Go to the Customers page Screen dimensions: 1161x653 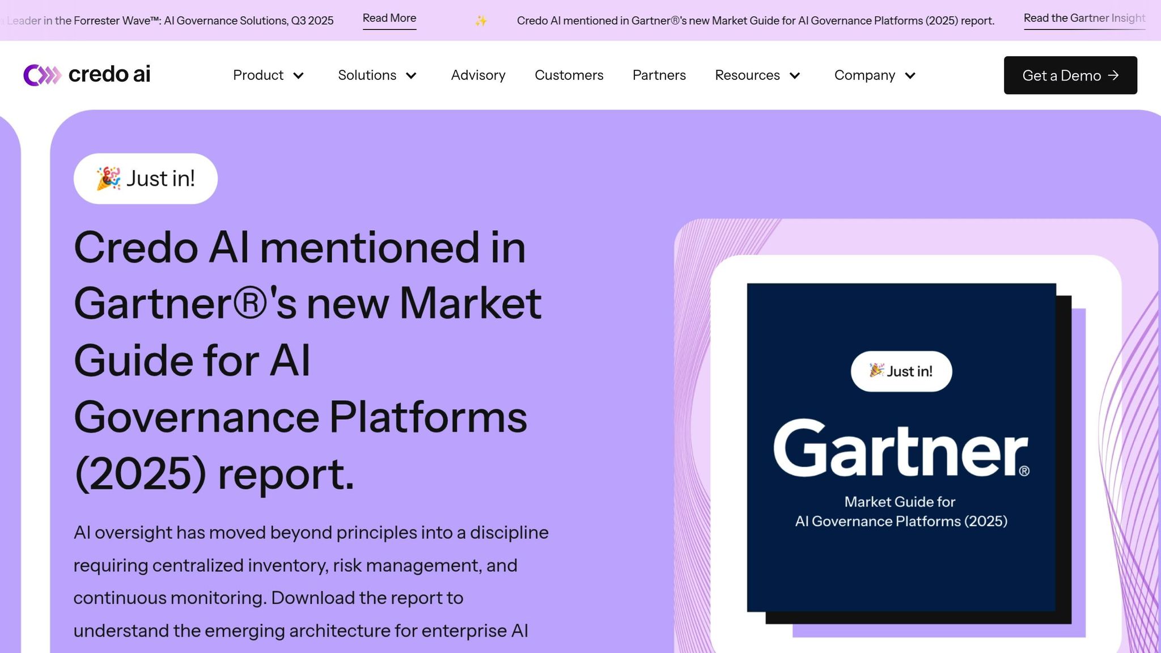569,75
